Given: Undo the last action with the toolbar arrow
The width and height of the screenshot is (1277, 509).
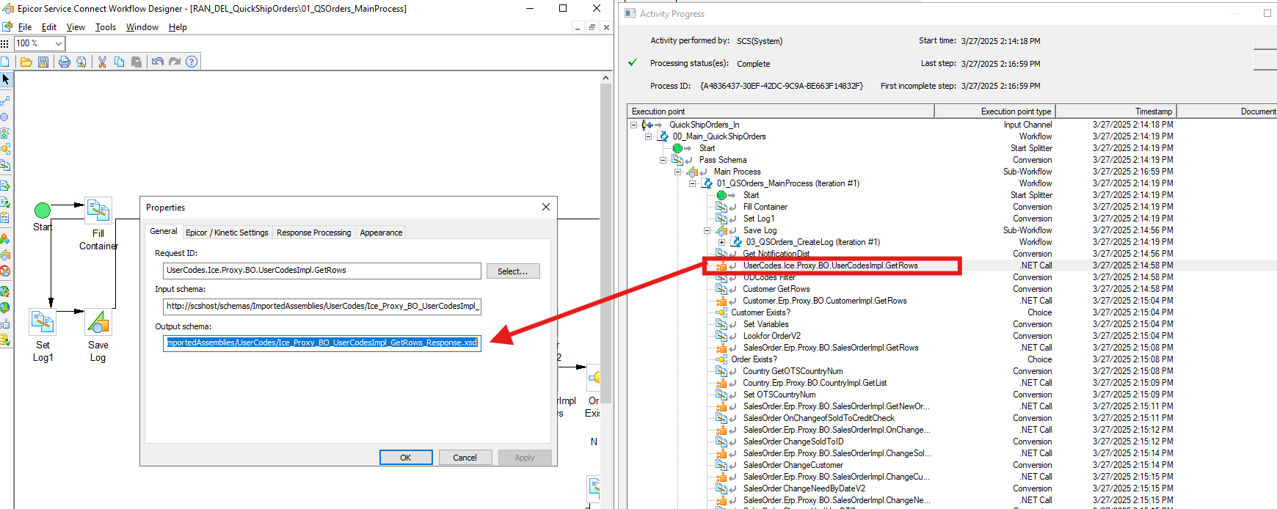Looking at the screenshot, I should click(x=157, y=62).
